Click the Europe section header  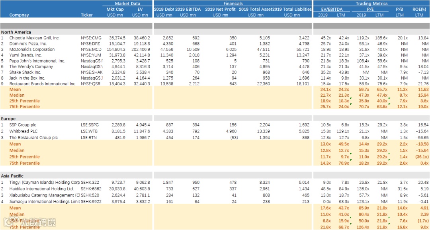8,119
